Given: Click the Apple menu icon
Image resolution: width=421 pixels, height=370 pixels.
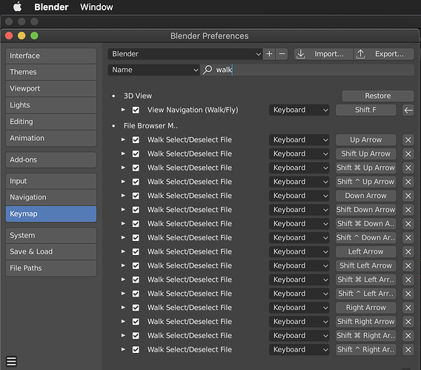Looking at the screenshot, I should tap(18, 7).
